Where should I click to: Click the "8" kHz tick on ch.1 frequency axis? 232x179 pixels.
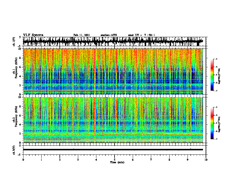[x=21, y=58]
